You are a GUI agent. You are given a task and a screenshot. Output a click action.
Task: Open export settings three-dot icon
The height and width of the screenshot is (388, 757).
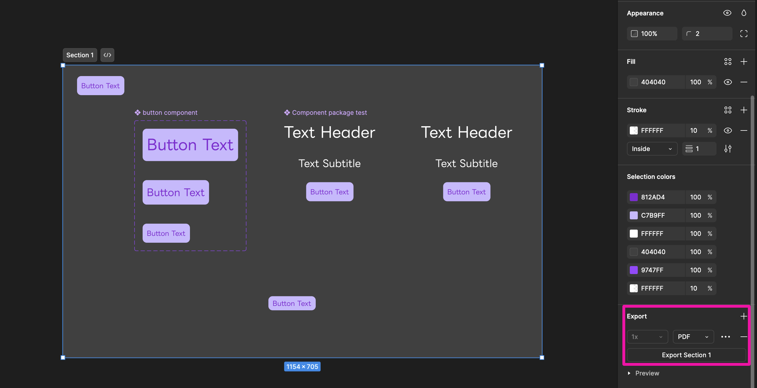725,337
